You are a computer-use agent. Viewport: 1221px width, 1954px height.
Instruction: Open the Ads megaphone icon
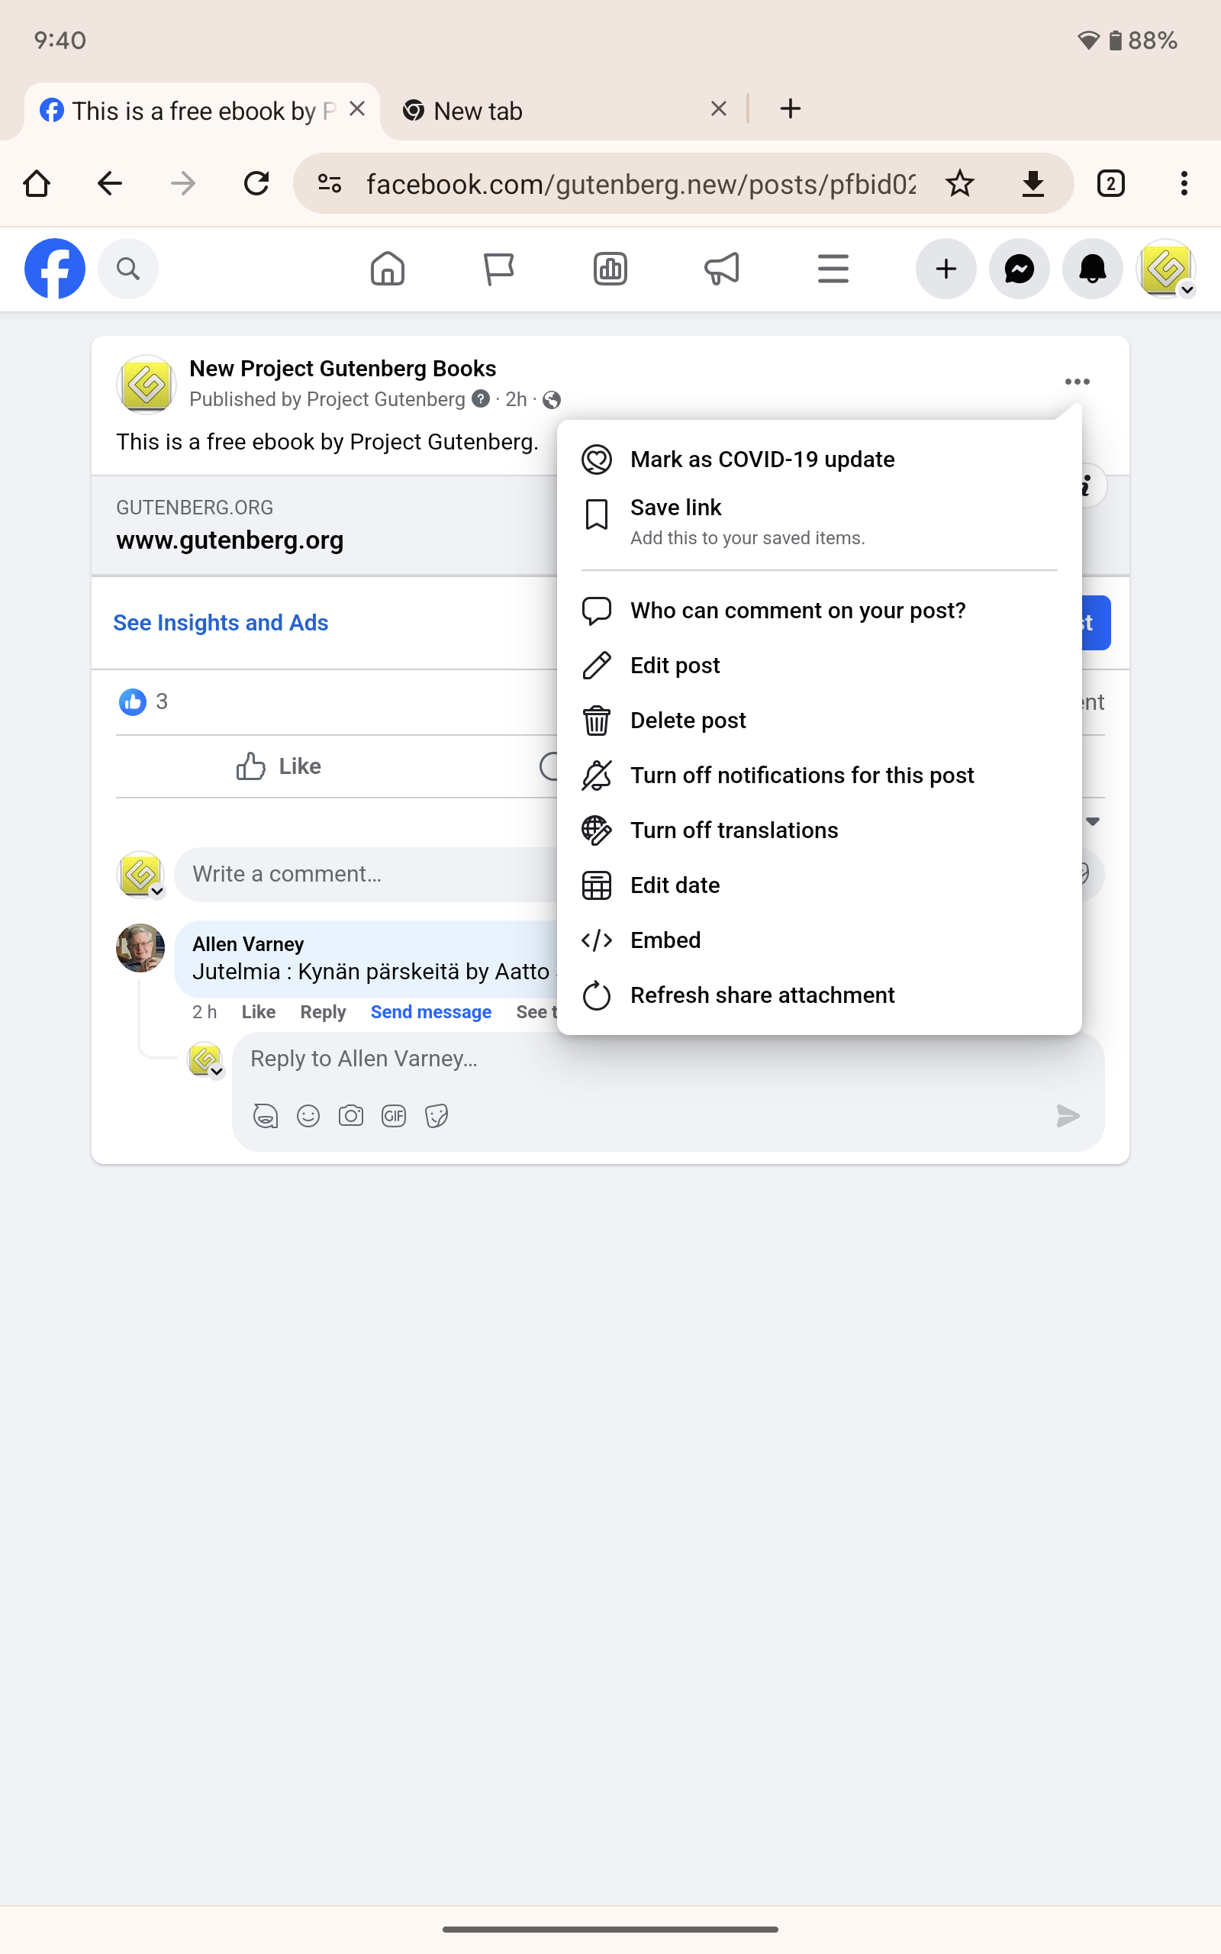pyautogui.click(x=721, y=269)
